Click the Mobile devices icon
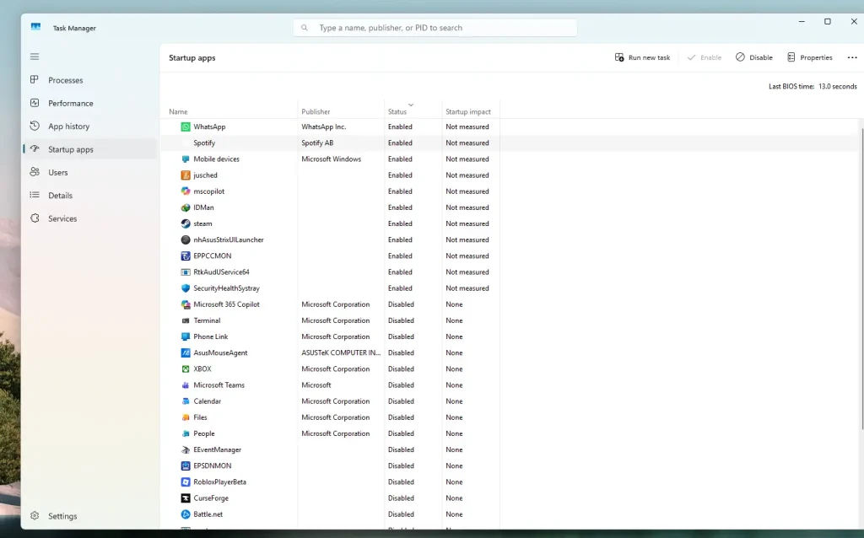 [x=186, y=159]
